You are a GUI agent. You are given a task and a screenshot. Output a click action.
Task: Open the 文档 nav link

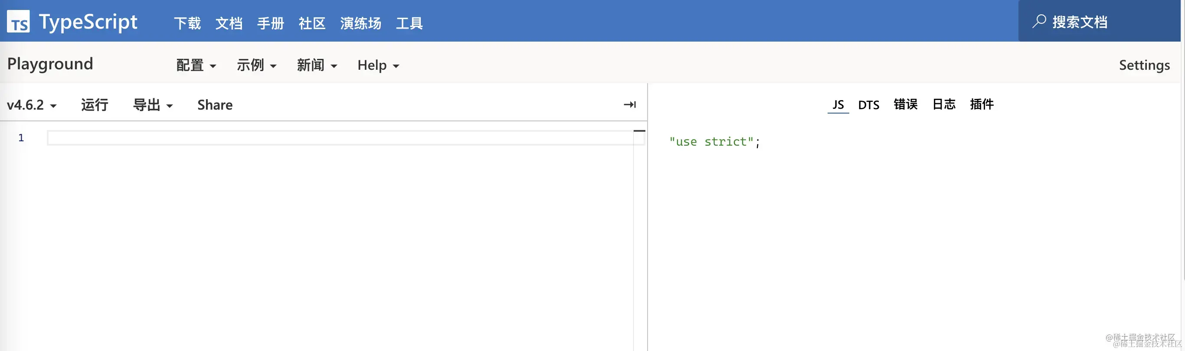pyautogui.click(x=229, y=23)
